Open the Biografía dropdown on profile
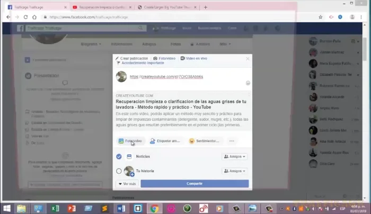 (x=91, y=44)
